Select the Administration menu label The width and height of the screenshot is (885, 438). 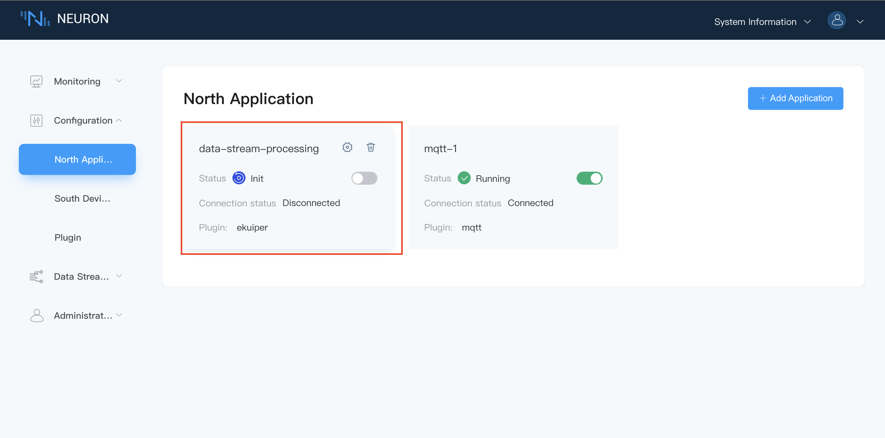click(83, 315)
